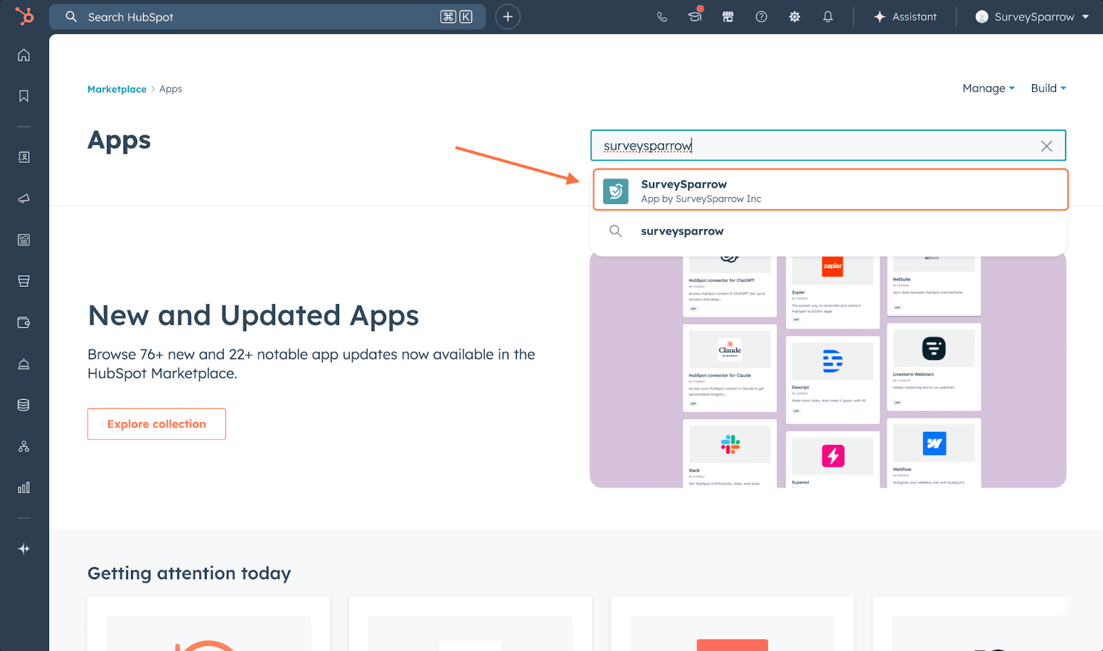Viewport: 1103px width, 651px height.
Task: Open the Assistant panel
Action: click(x=904, y=17)
